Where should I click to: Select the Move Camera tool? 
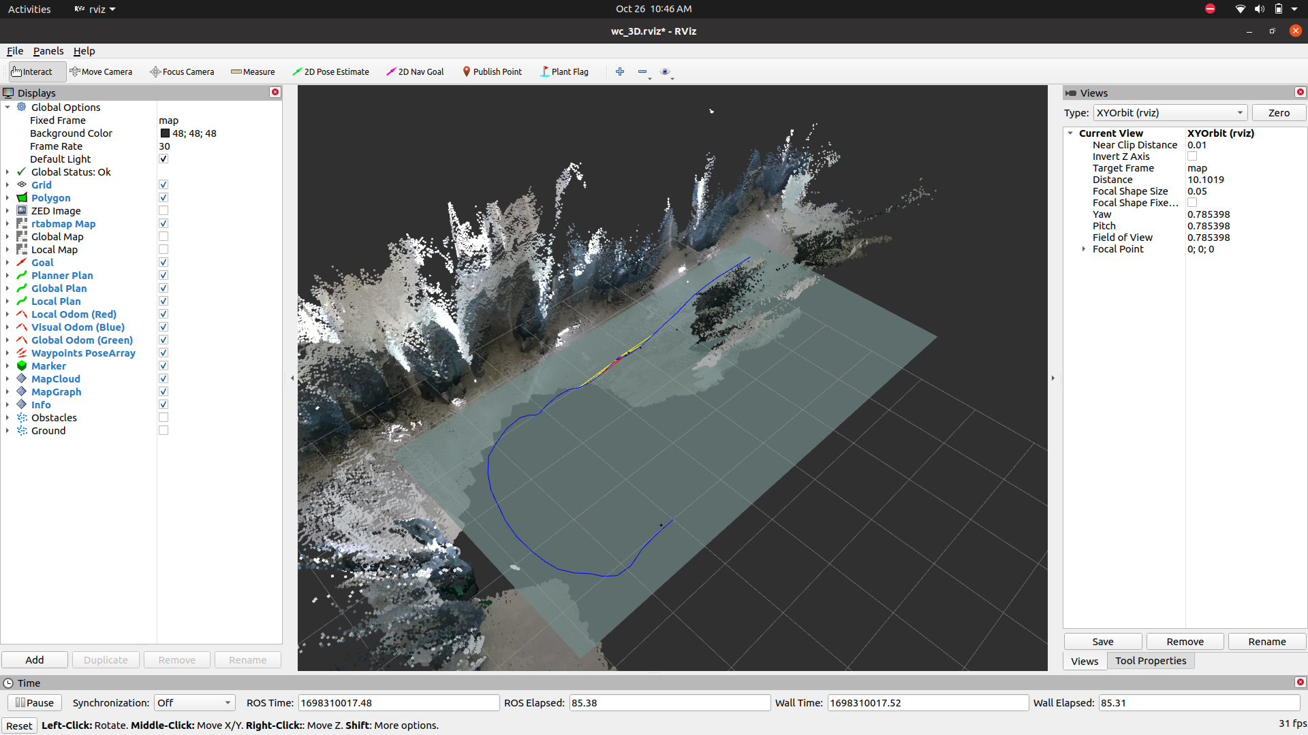(101, 71)
